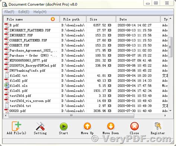Viewport: 176px width, 146px height.
Task: Click the PDF icon beside 00020.pdf
Action: (x=7, y=111)
